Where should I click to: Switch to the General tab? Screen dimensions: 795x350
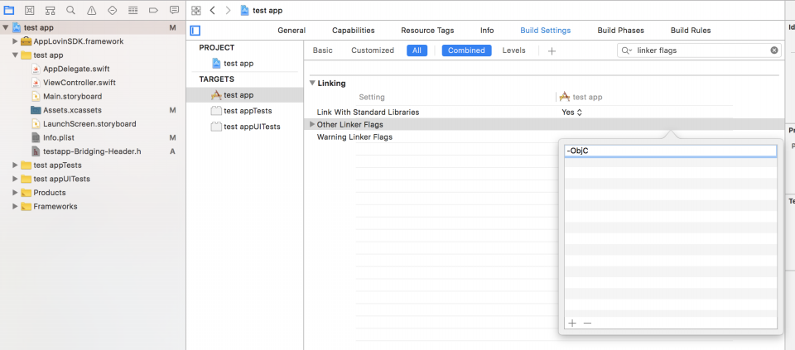pos(291,31)
